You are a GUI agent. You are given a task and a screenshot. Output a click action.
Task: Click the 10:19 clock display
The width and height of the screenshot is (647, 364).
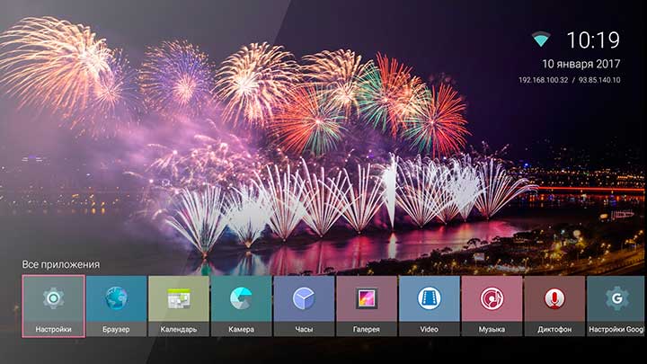592,40
